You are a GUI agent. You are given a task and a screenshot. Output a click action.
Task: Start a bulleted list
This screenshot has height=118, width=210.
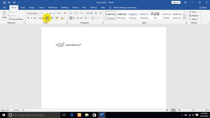71,13
